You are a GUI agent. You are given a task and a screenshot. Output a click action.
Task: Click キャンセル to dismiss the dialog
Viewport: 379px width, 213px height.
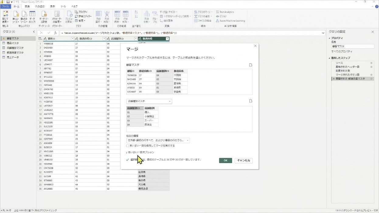(x=243, y=160)
